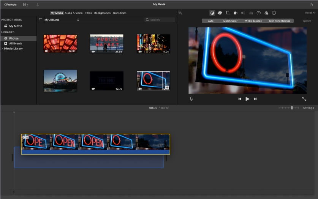
Task: Skip to previous clip in viewer
Action: point(239,99)
